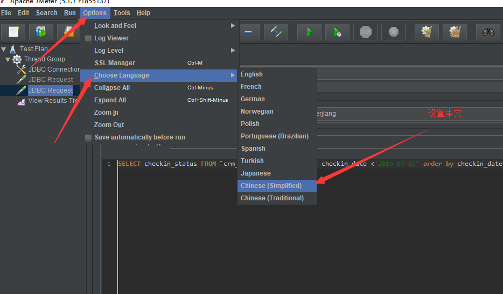503x294 pixels.
Task: Open the File menu
Action: (6, 13)
